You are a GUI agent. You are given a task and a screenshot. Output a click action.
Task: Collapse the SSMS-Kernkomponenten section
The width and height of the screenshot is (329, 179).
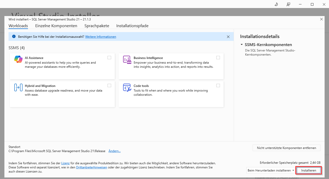pos(242,45)
